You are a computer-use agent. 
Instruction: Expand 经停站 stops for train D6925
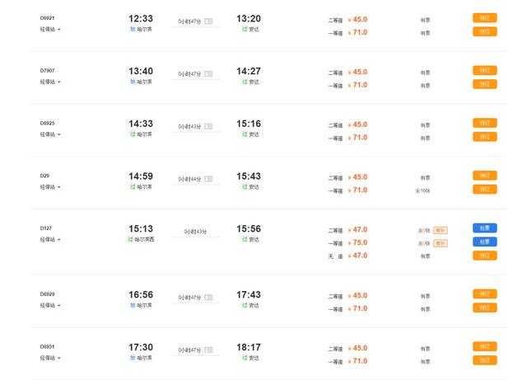pos(51,134)
